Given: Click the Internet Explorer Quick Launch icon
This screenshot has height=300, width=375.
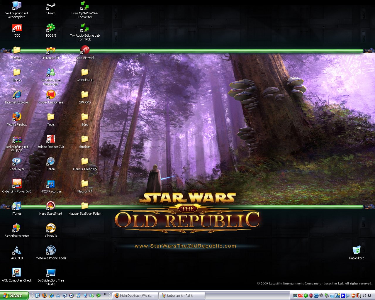Looking at the screenshot, I should click(51, 296).
